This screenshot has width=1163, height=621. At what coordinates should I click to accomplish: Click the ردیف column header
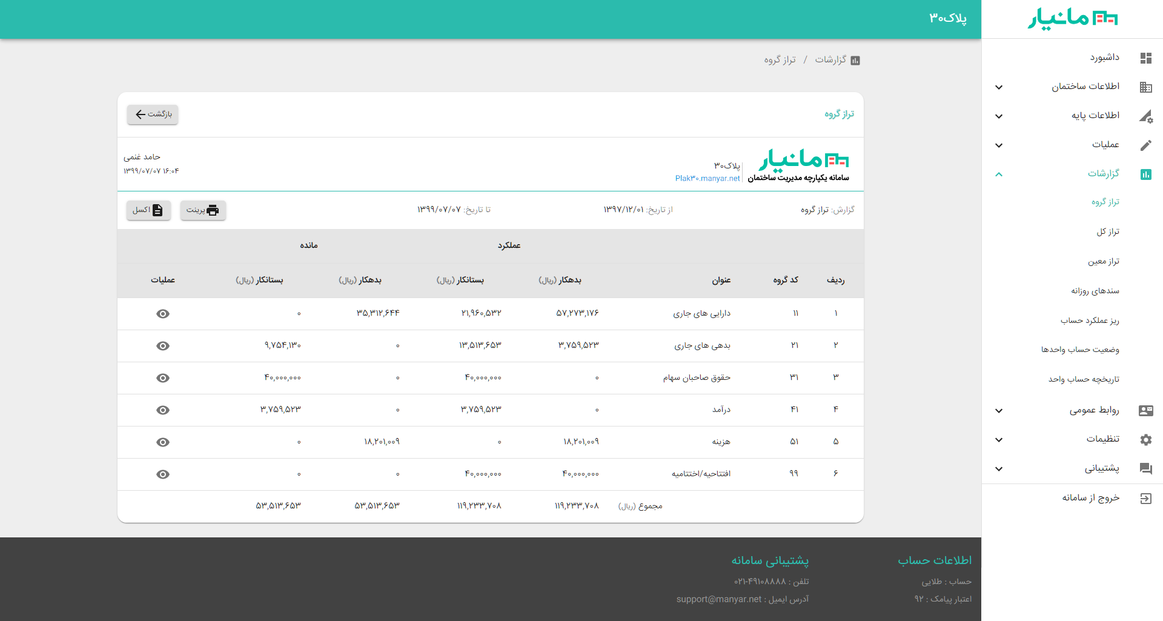click(836, 280)
